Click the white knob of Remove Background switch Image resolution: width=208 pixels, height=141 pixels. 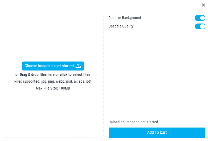202,18
